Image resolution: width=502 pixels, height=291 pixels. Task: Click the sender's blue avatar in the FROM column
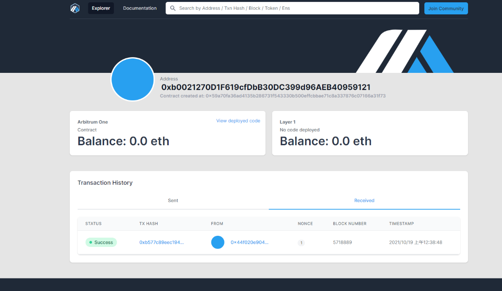point(218,242)
